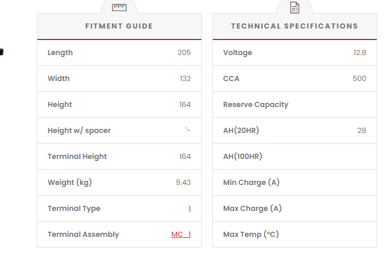
Task: Click the Reserve Capacity label
Action: pyautogui.click(x=255, y=104)
